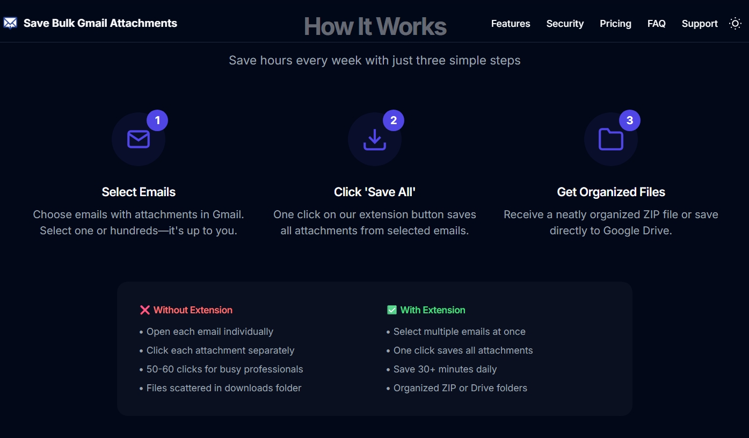Click the Without Extension label
The image size is (749, 438).
tap(192, 310)
